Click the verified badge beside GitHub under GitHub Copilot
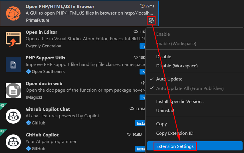The width and height of the screenshot is (244, 153). (29, 148)
